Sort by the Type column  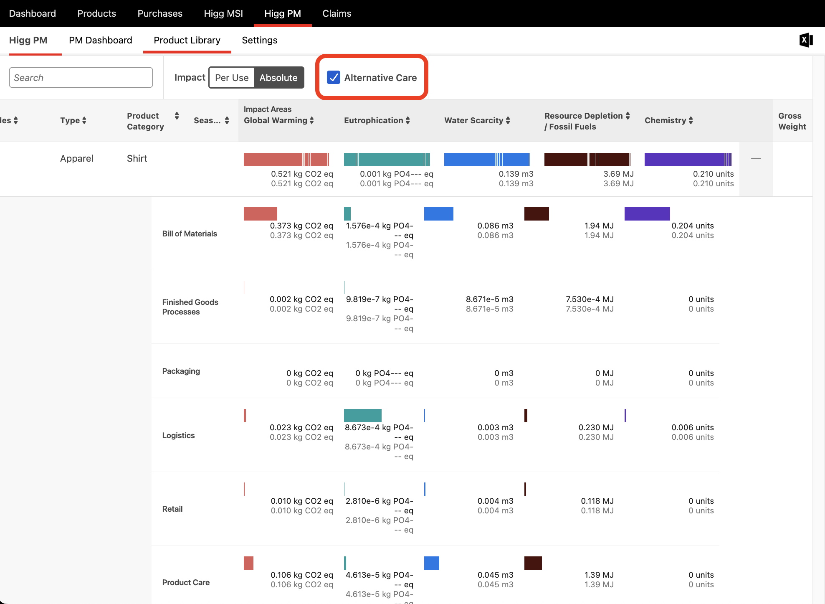click(73, 120)
